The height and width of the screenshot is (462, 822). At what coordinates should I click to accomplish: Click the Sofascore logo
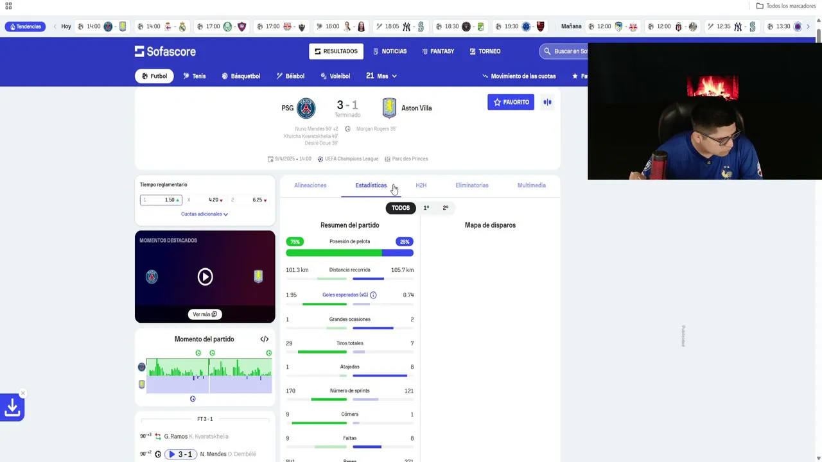coord(165,51)
